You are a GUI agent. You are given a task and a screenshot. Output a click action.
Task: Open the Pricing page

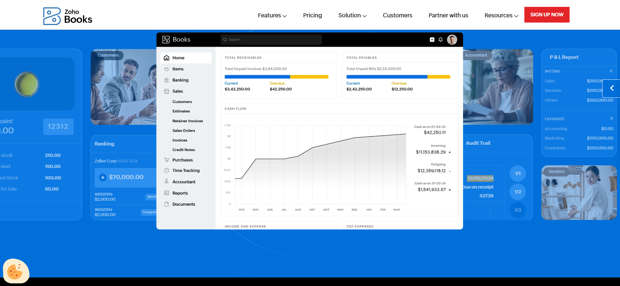coord(312,15)
